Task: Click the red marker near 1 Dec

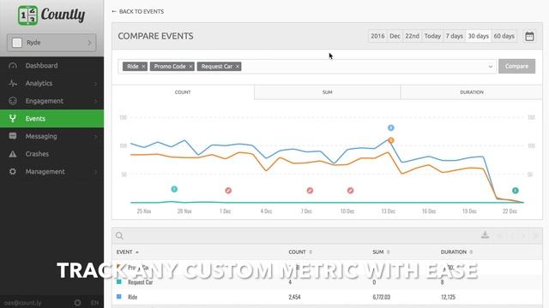Action: pyautogui.click(x=228, y=190)
